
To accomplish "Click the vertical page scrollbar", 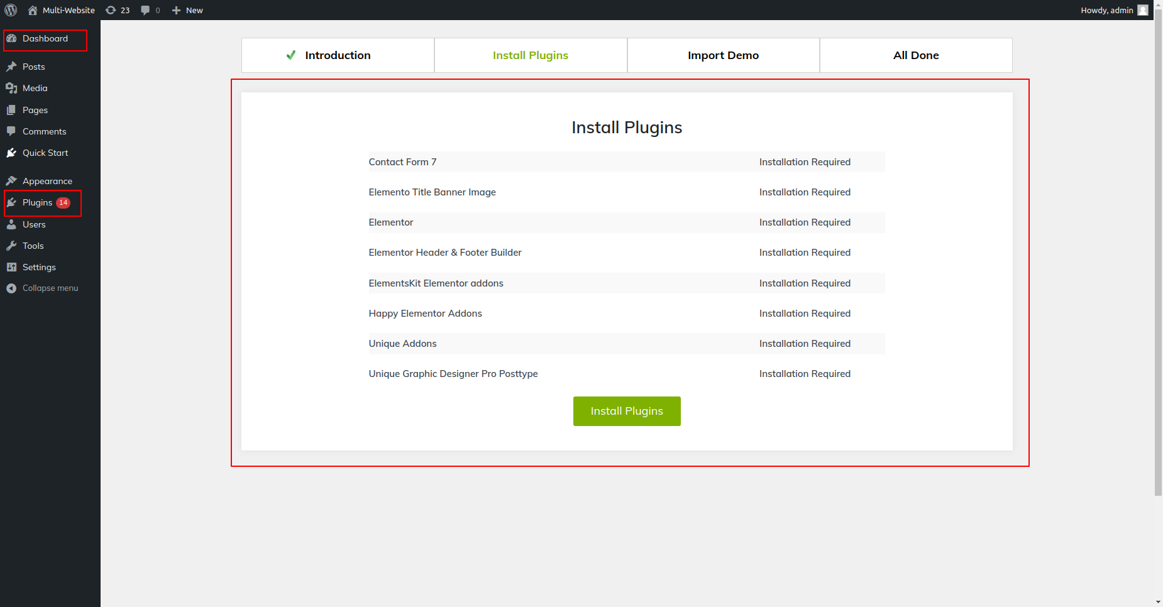I will [x=1158, y=251].
